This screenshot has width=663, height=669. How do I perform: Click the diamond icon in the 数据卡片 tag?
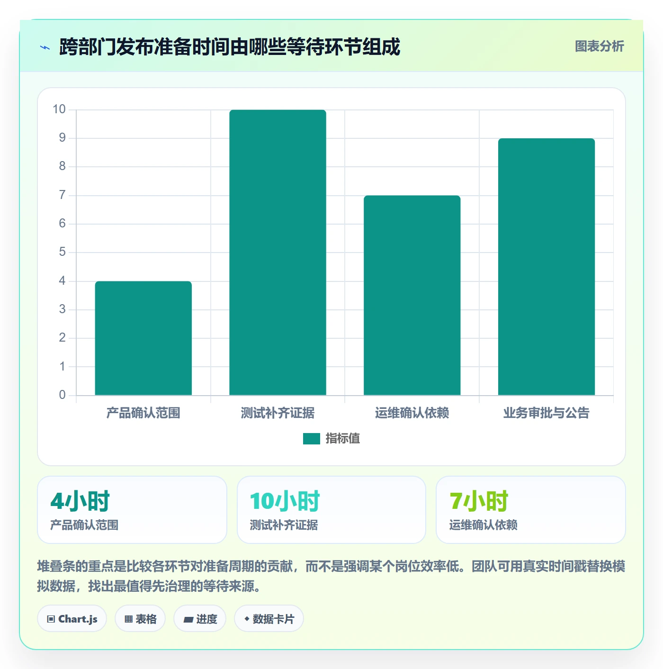tap(247, 619)
